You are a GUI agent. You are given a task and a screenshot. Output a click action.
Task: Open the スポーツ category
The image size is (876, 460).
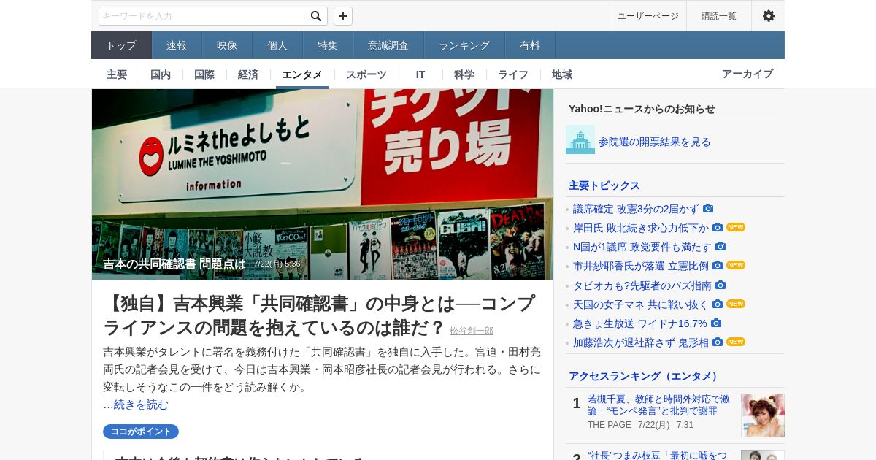tap(366, 74)
